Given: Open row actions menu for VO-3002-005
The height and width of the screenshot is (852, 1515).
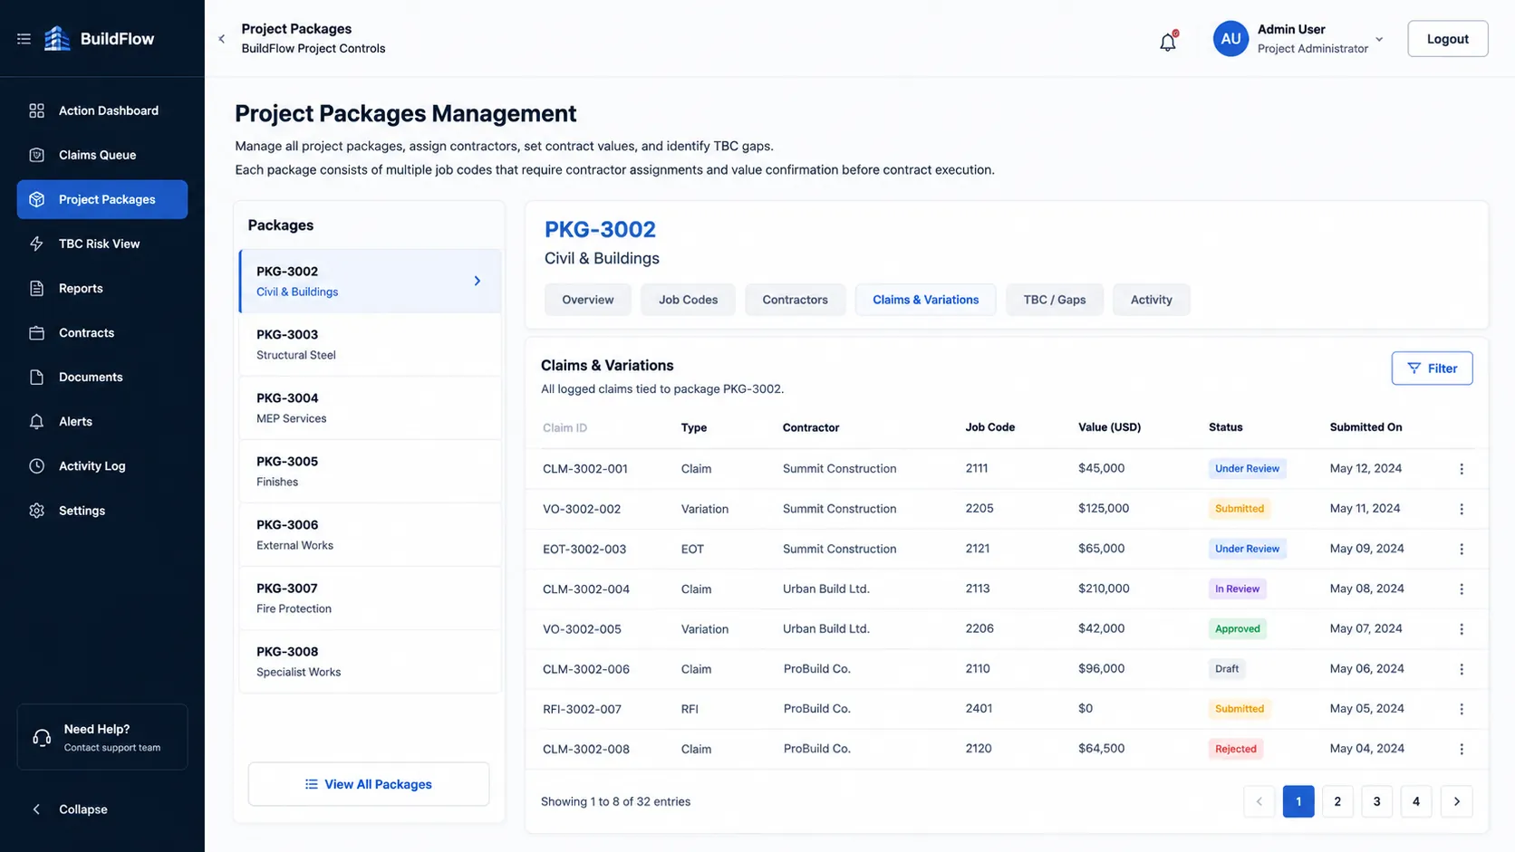Looking at the screenshot, I should click(x=1461, y=628).
